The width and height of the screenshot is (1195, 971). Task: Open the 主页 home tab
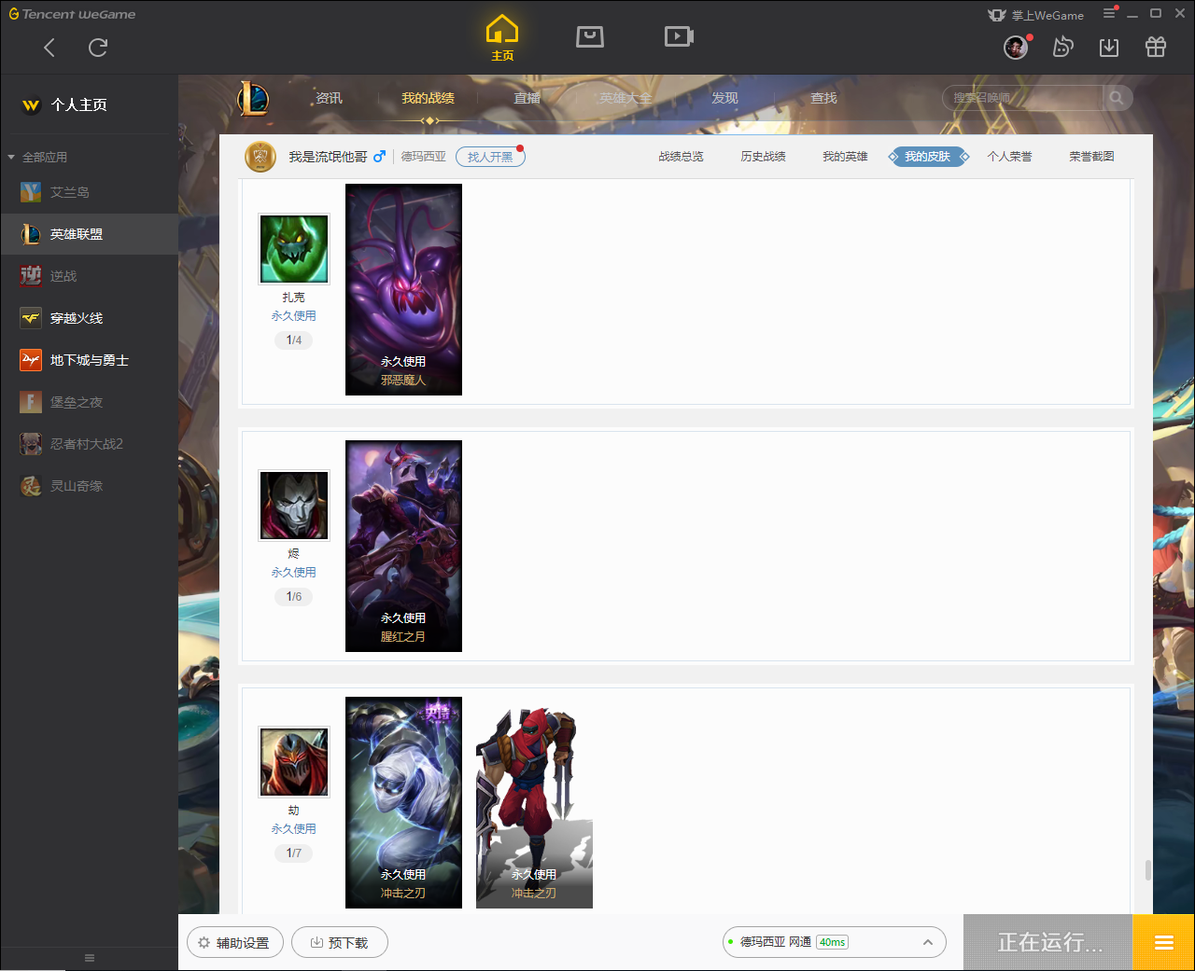[502, 38]
